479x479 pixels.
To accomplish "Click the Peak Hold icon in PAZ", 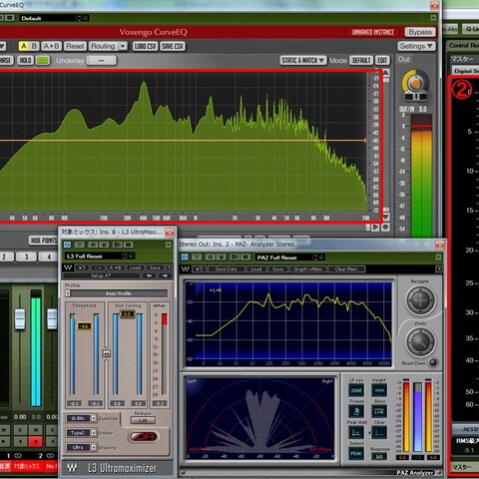I will [x=356, y=432].
